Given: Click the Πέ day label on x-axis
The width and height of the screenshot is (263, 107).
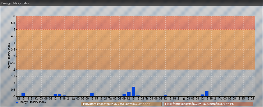Looking at the screenshot, I should tap(184, 99).
